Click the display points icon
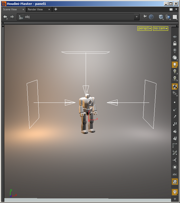 175,103
